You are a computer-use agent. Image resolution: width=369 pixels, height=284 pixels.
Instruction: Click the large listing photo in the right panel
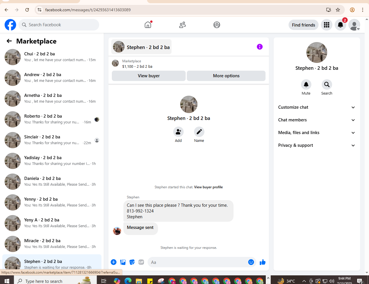[317, 52]
